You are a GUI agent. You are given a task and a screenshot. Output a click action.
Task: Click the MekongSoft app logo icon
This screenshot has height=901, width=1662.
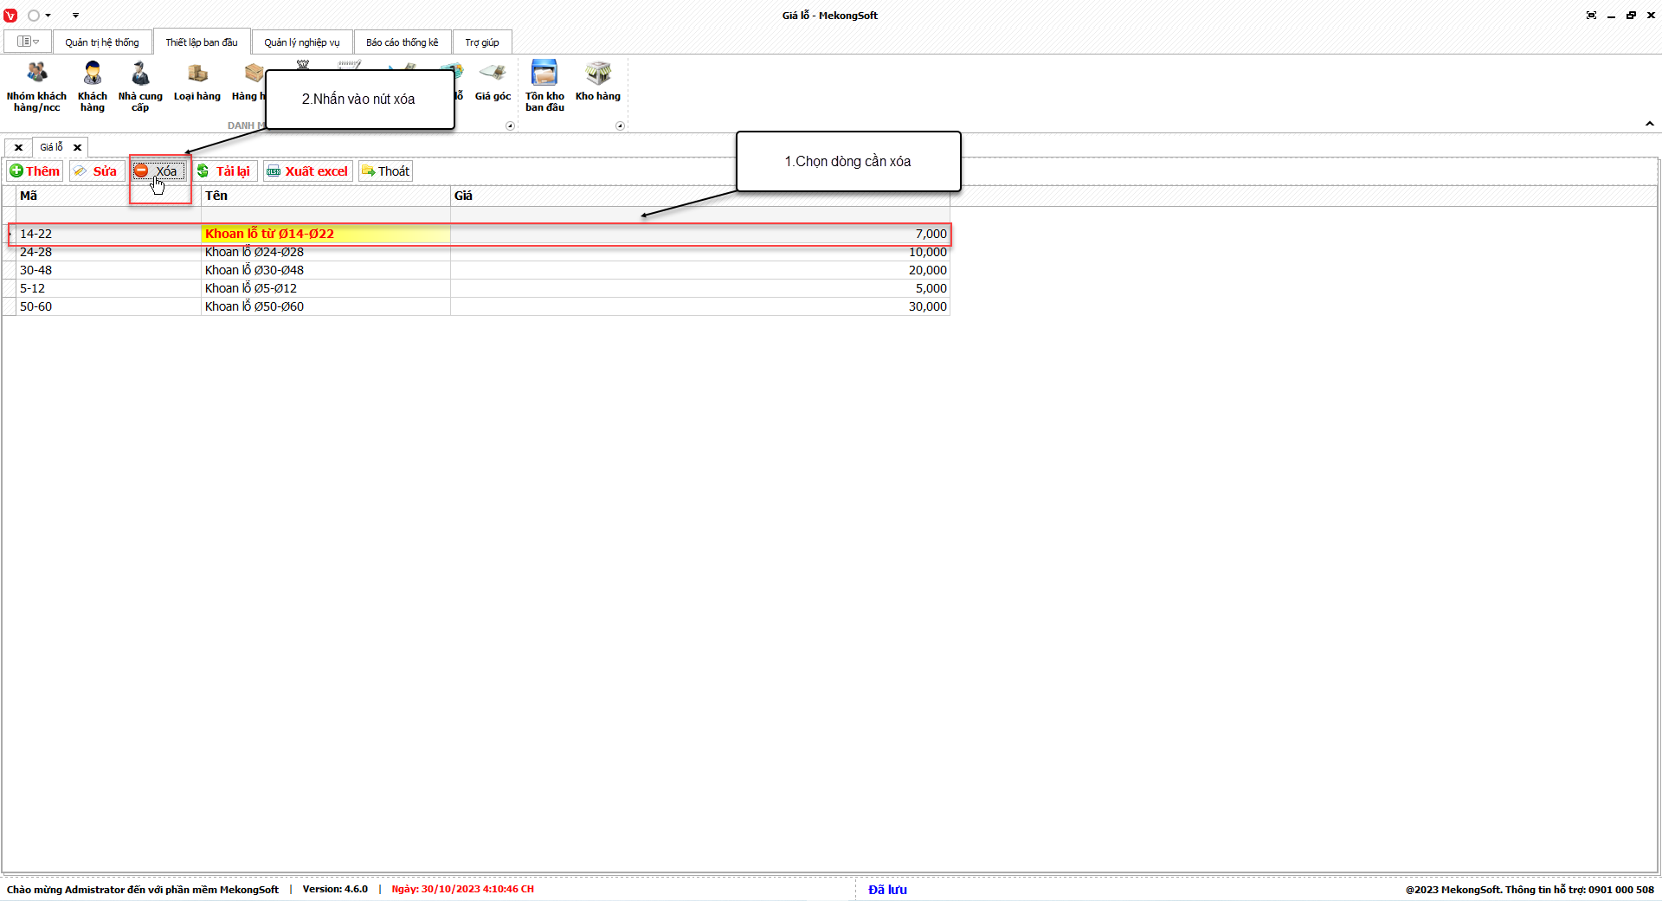(x=10, y=16)
